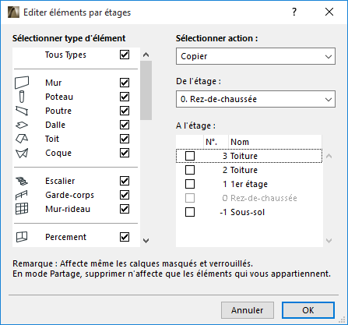The image size is (348, 325).
Task: Disable the Toit checkbox
Action: pyautogui.click(x=125, y=139)
